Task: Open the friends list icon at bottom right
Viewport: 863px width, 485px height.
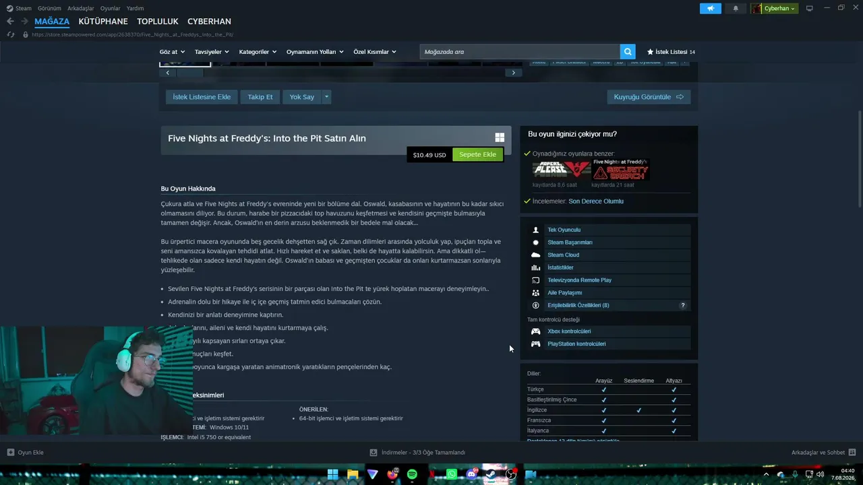Action: tap(852, 453)
